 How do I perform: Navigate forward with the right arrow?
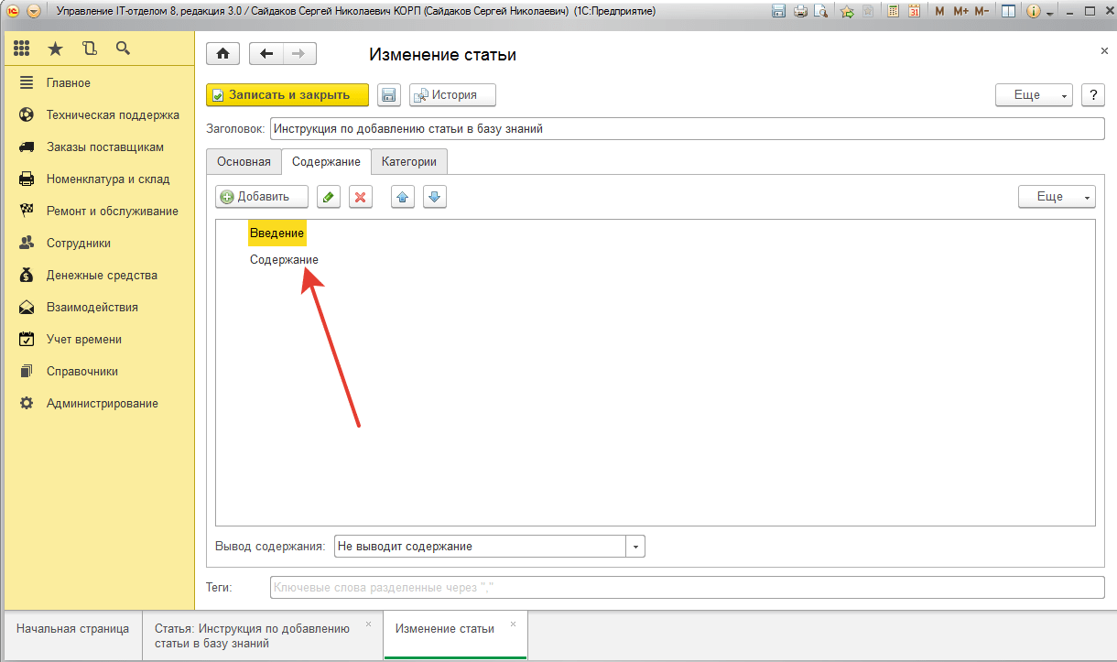click(x=299, y=54)
